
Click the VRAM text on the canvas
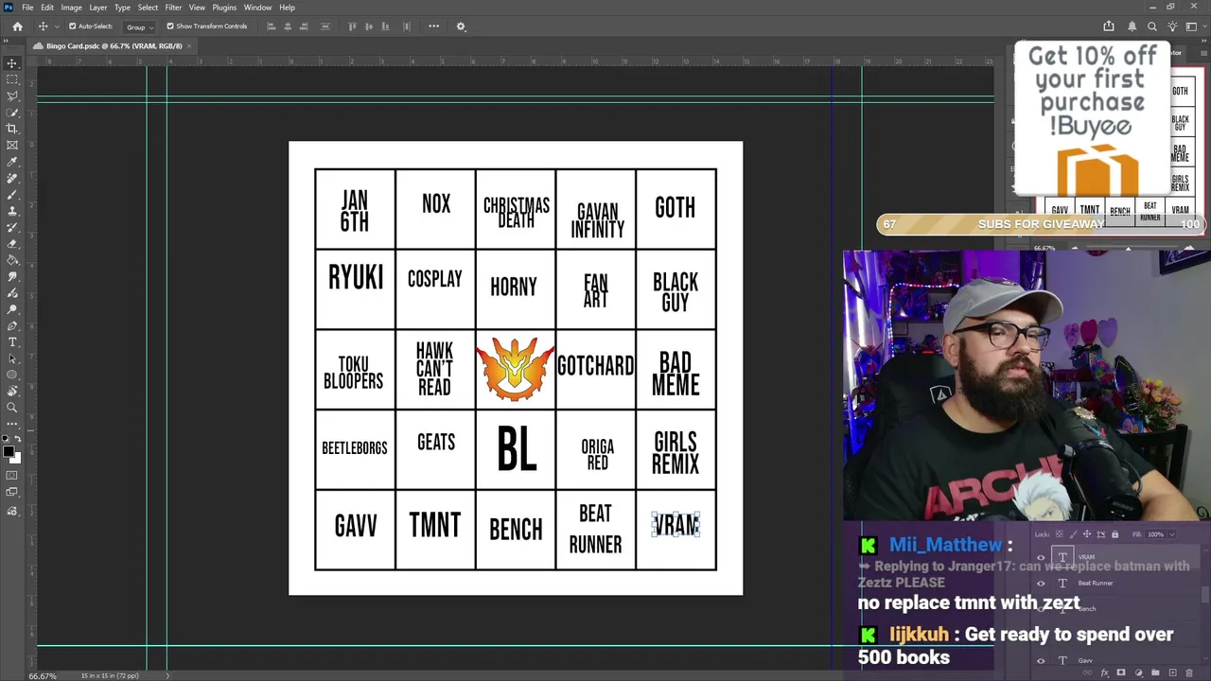tap(676, 525)
